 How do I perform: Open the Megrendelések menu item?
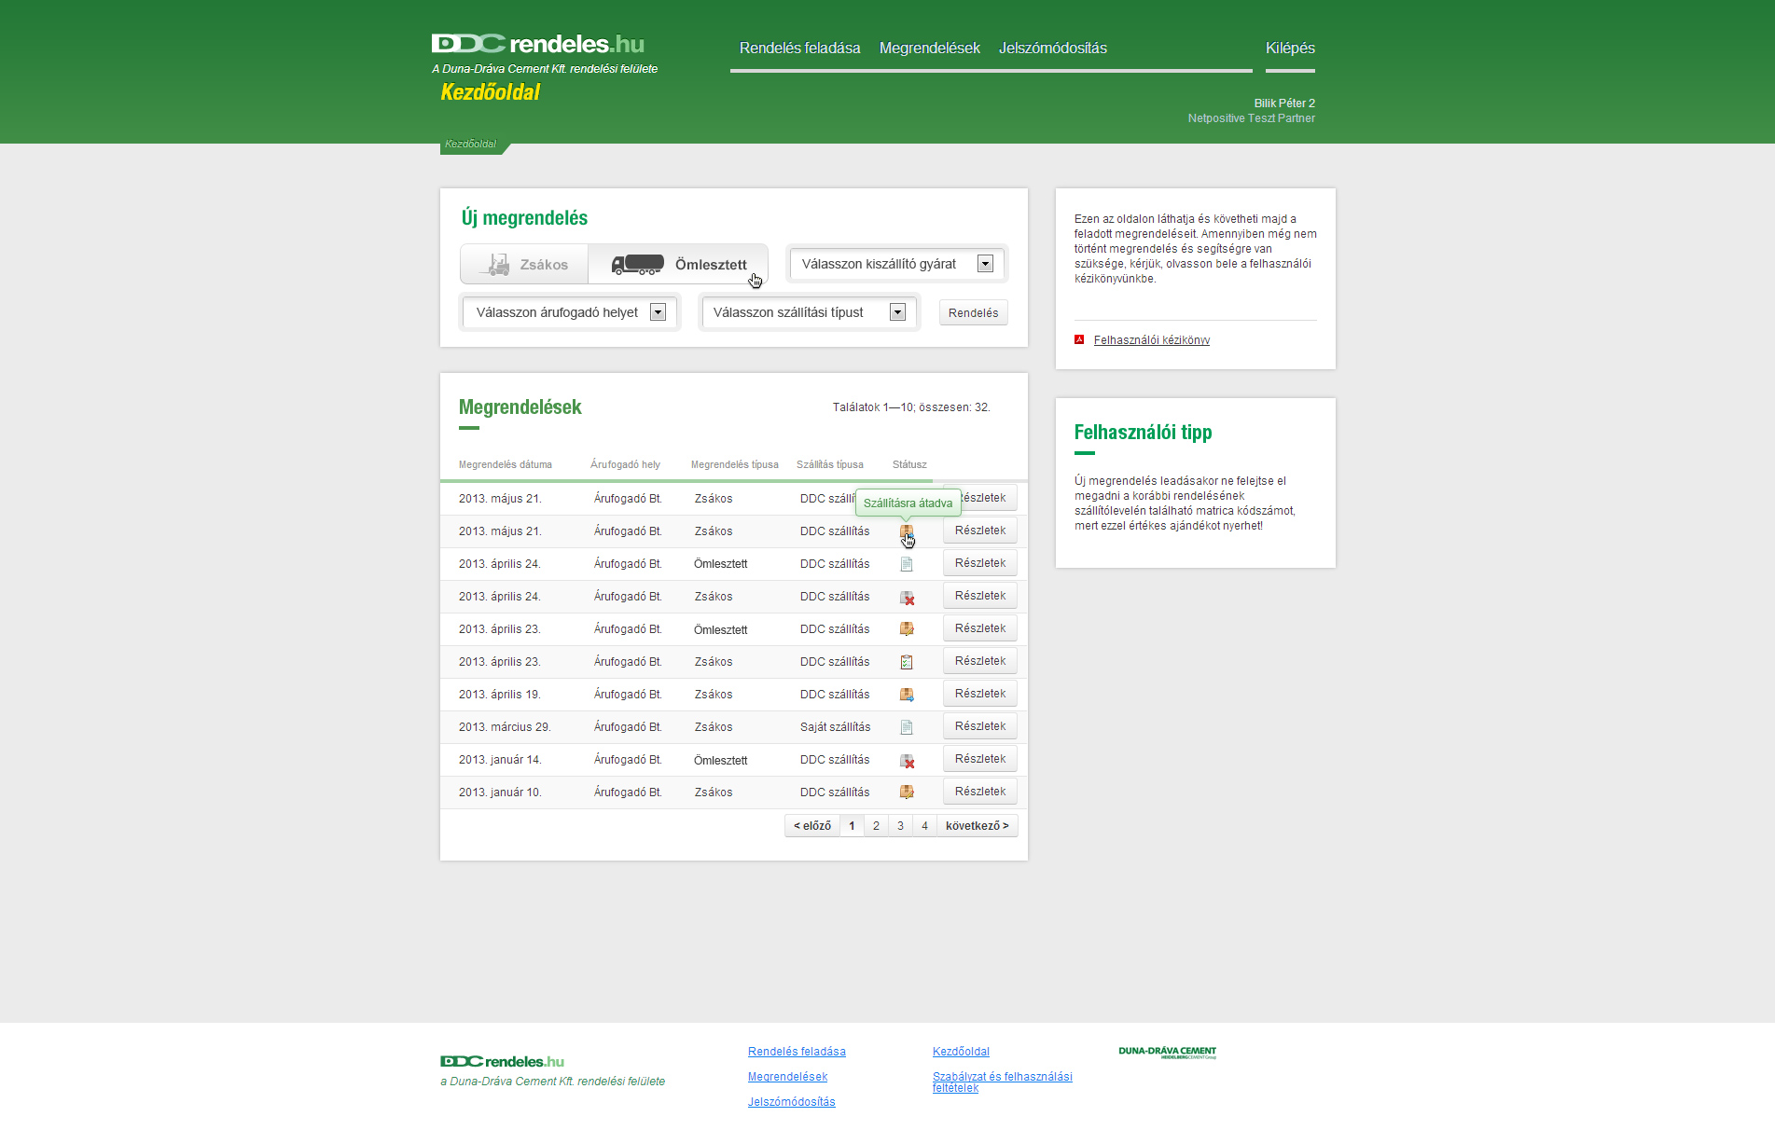pyautogui.click(x=930, y=48)
